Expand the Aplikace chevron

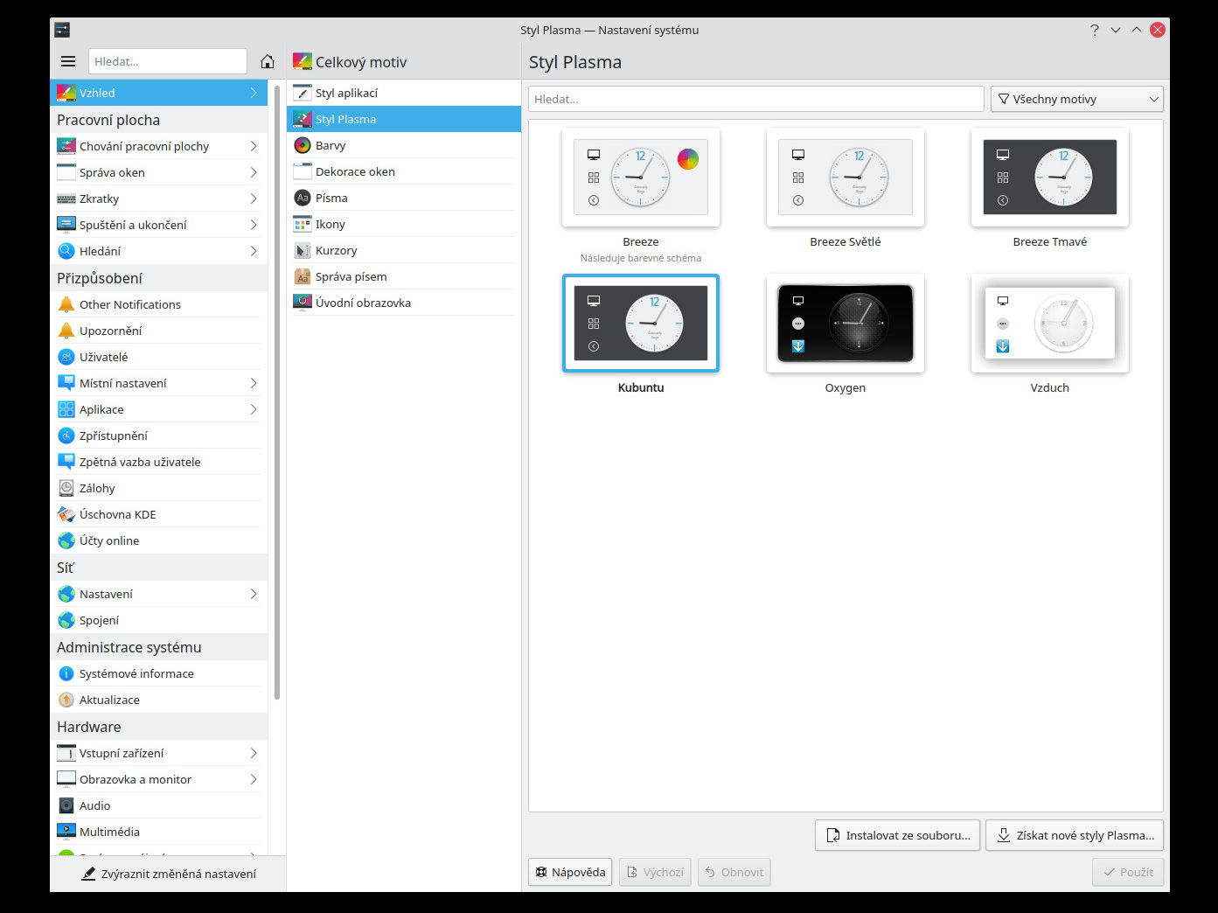pos(254,409)
